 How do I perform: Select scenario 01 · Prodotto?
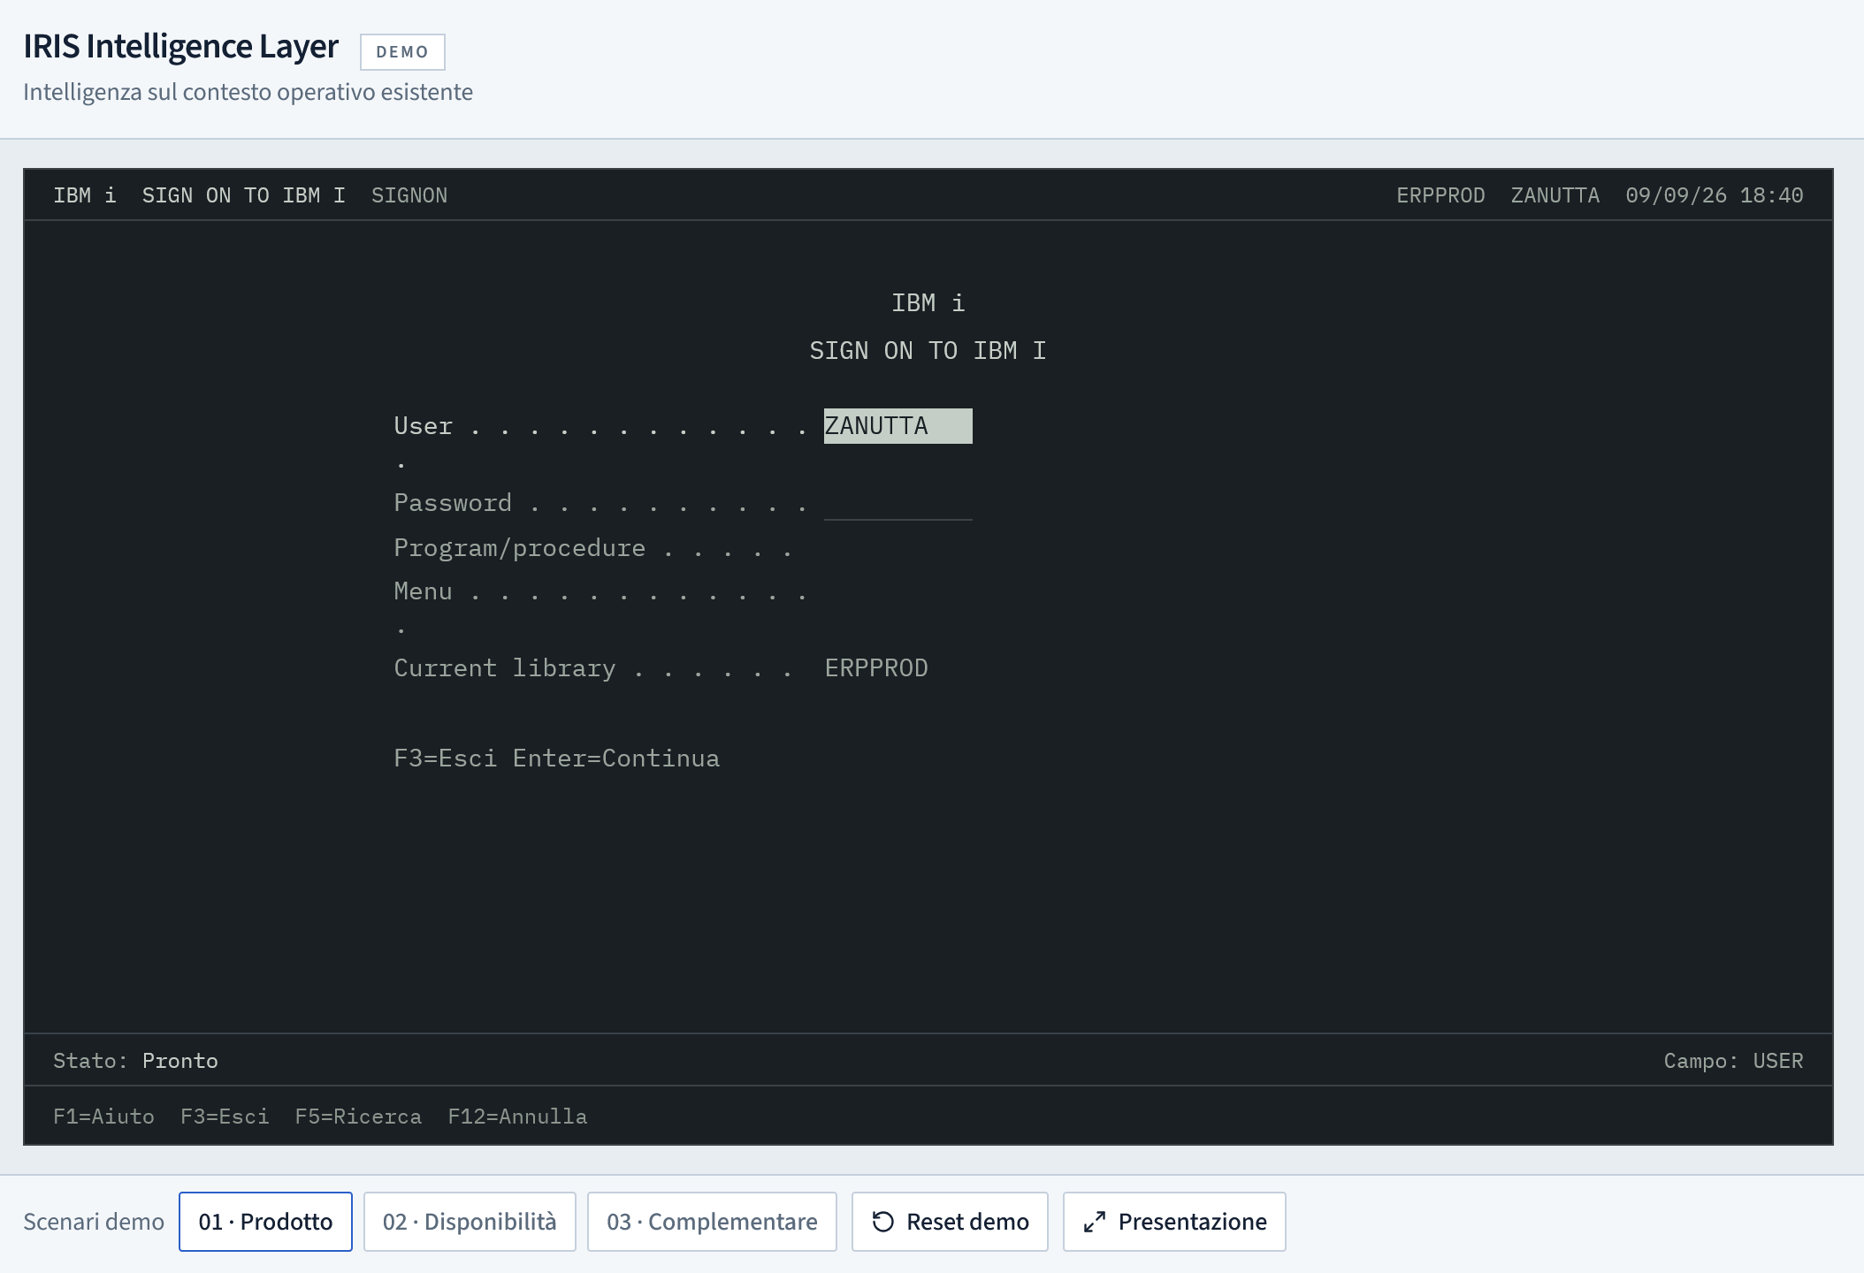265,1222
